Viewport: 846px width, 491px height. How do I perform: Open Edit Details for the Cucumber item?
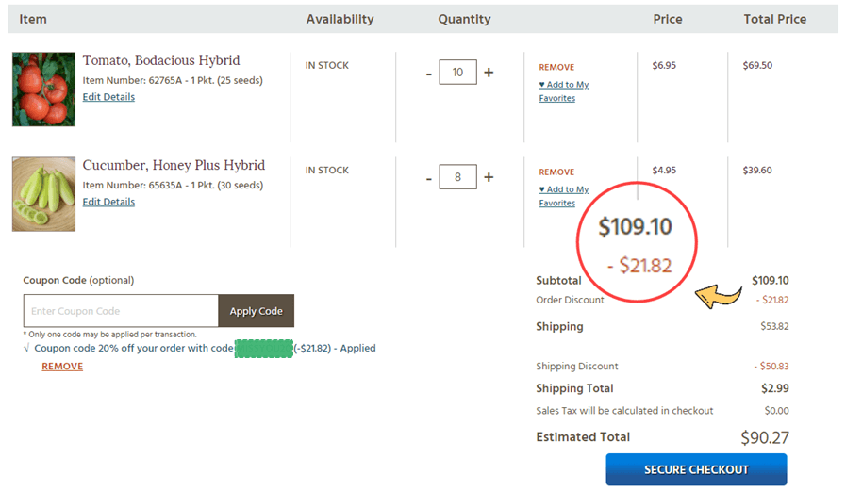(108, 202)
